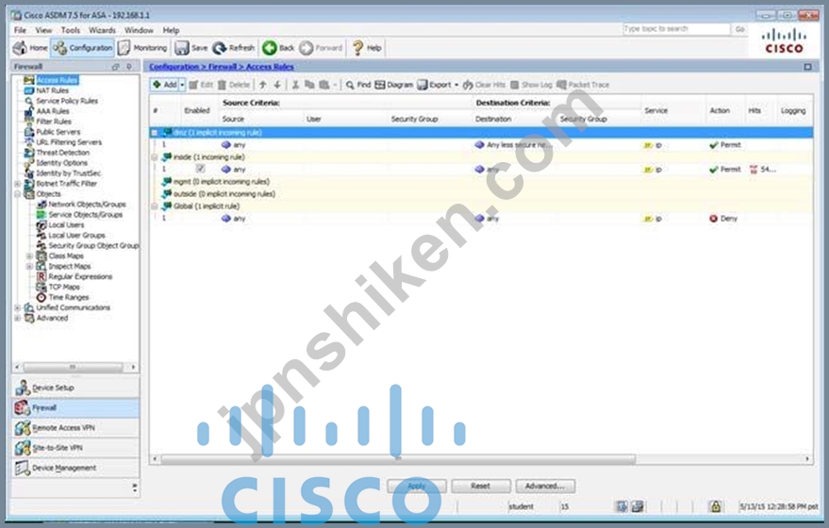Click the Reset button
Viewport: 829px width, 528px height.
point(481,486)
